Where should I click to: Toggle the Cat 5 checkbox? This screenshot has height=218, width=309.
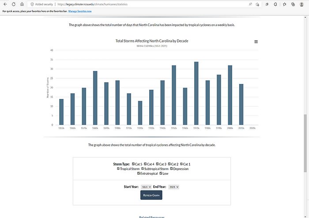click(133, 164)
